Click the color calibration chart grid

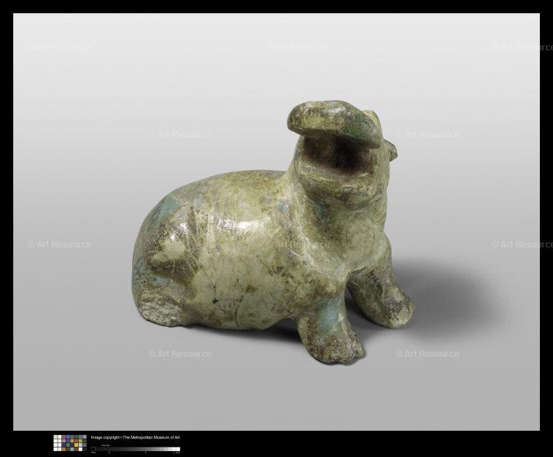[x=70, y=443]
